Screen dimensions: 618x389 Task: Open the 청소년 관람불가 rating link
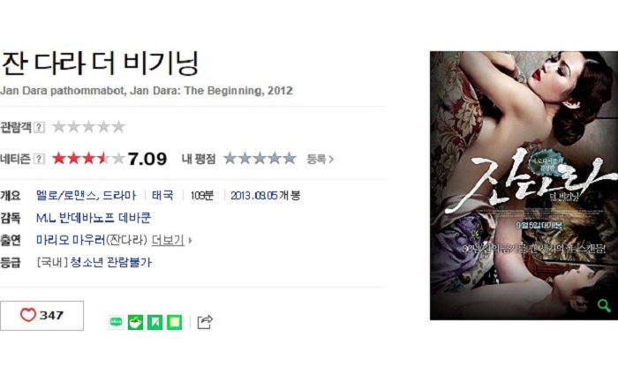[111, 262]
